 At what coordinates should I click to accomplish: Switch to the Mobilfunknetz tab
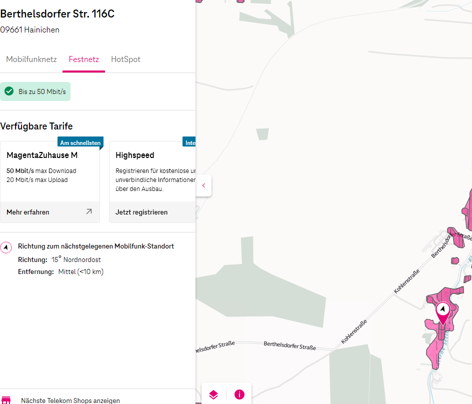(31, 59)
